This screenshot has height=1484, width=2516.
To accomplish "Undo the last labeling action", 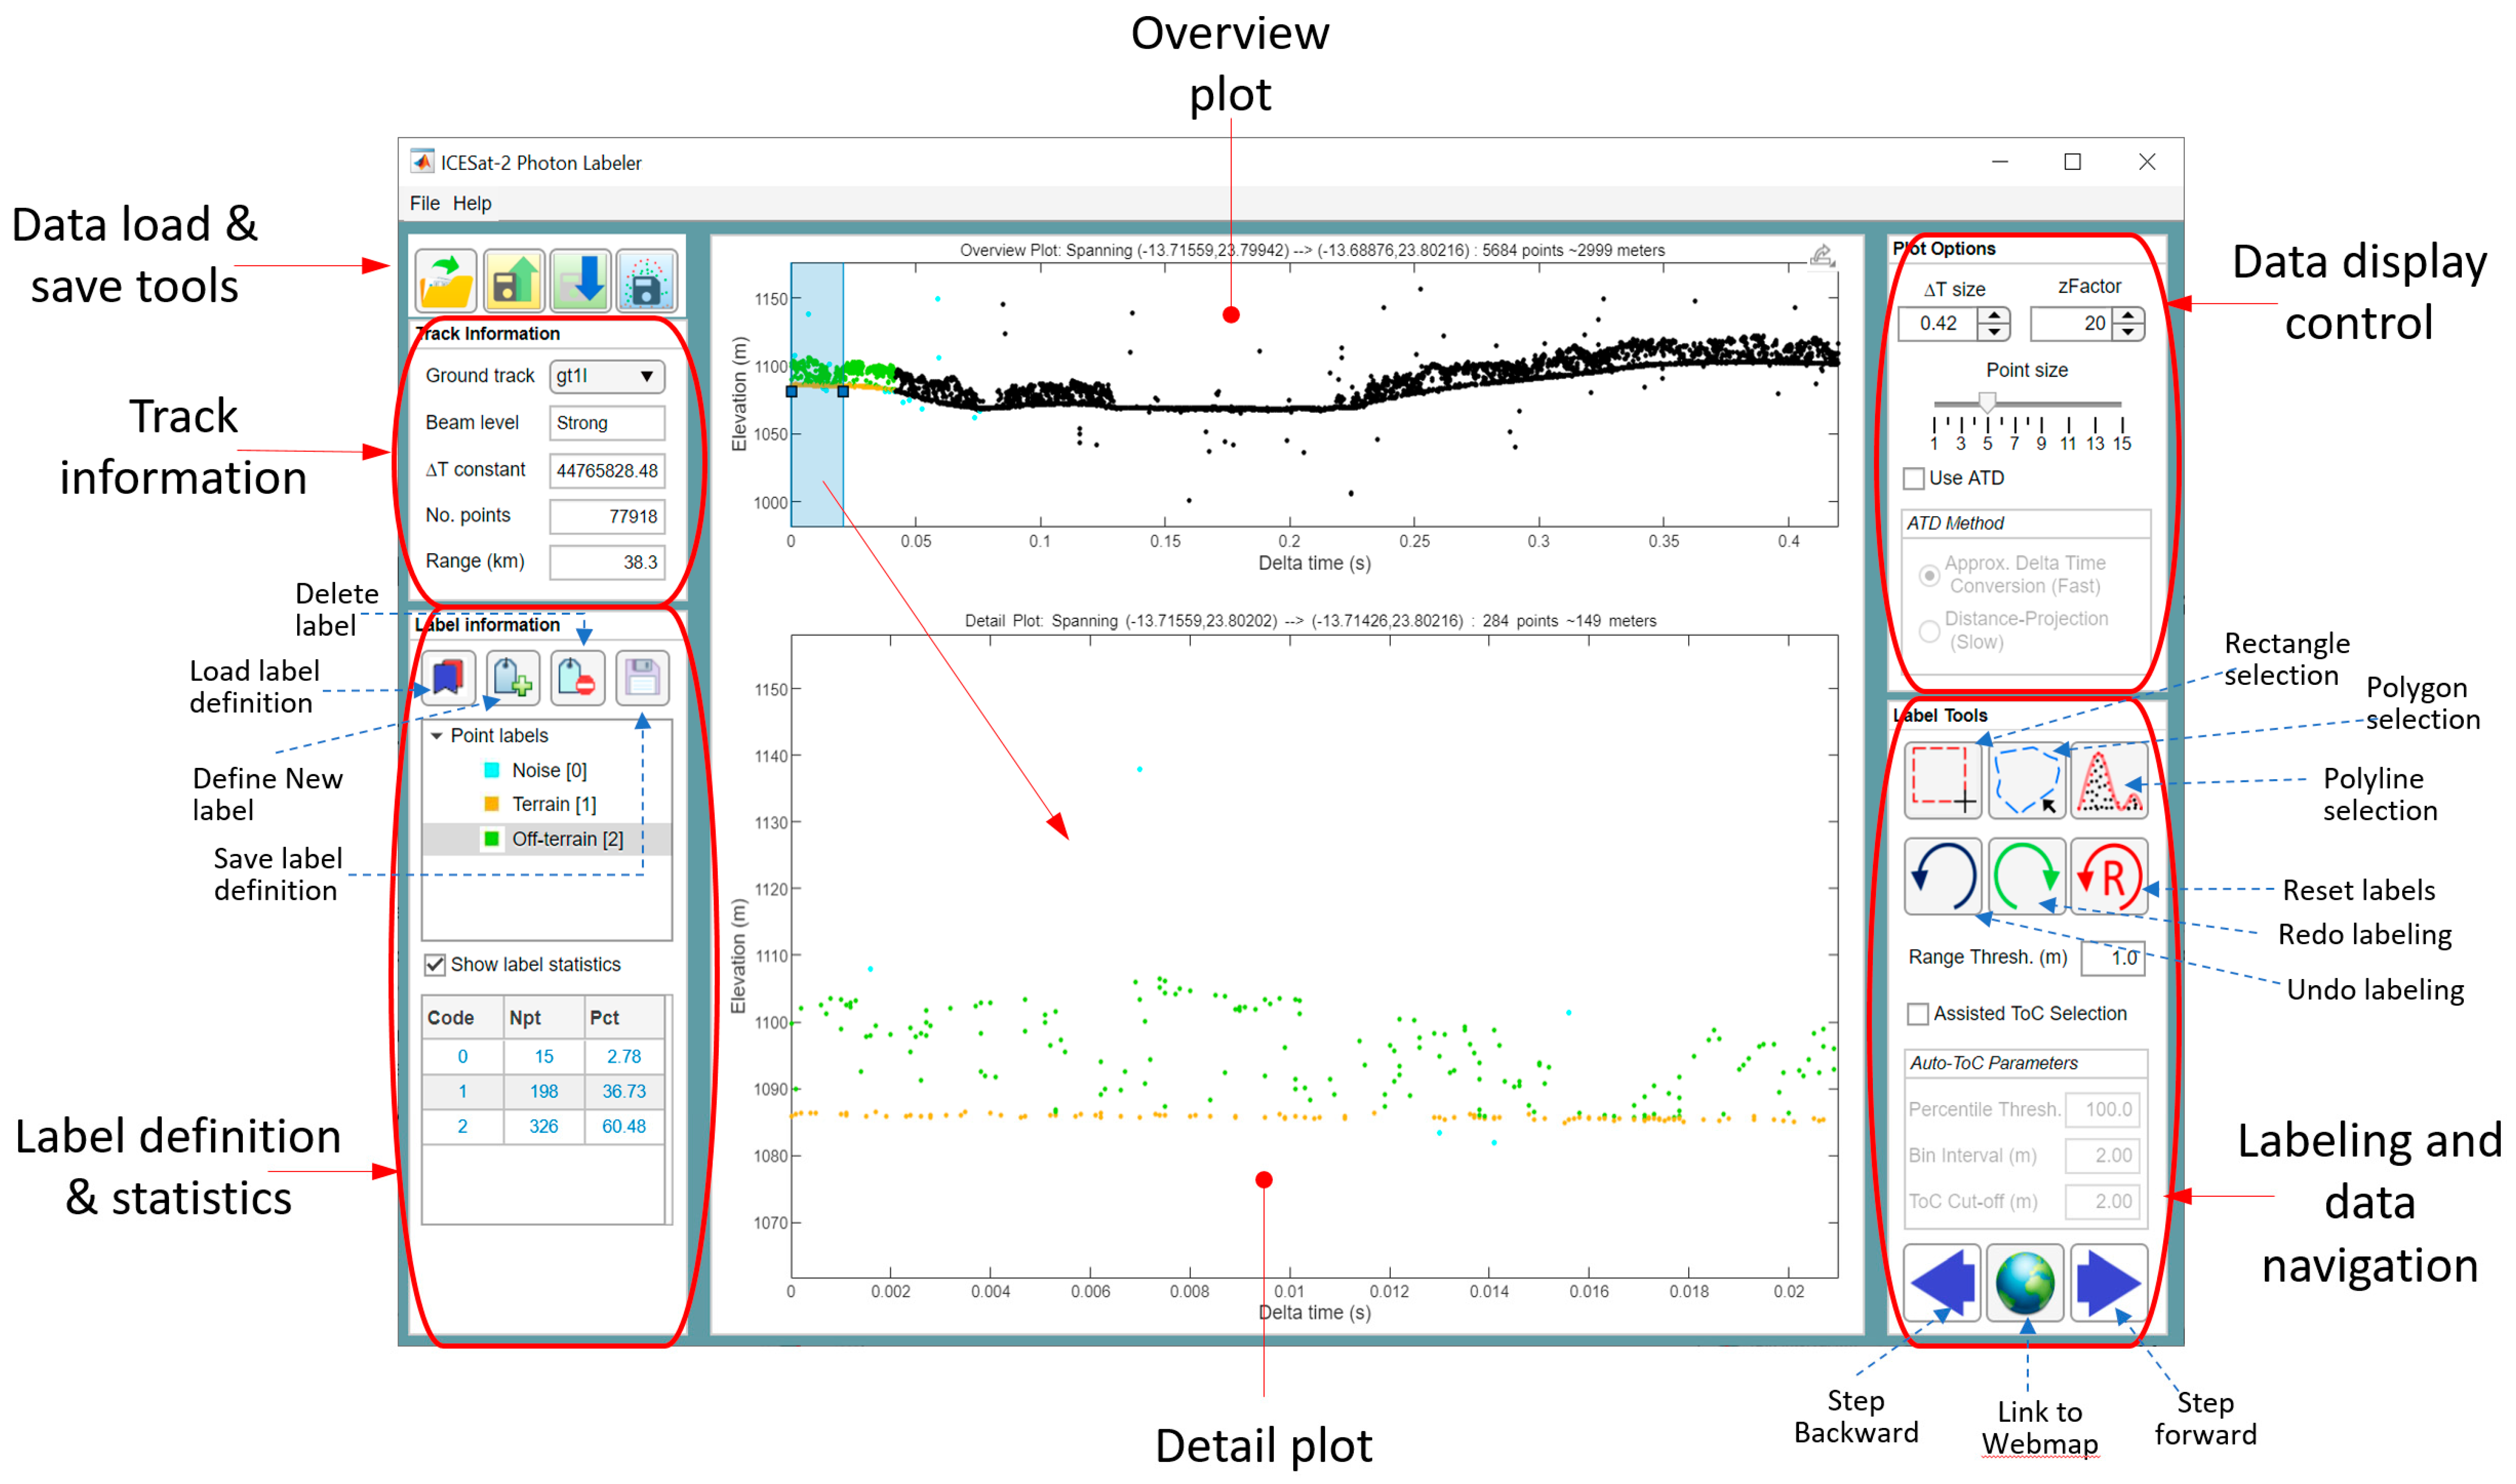I will [1942, 876].
